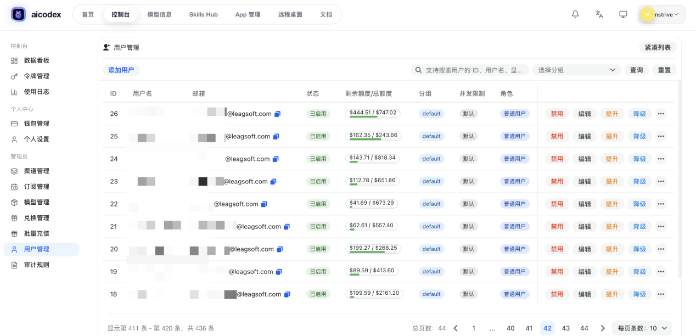Screen dimensions: 696x336
Task: Open 渠道管理 in the sidebar
Action: (x=36, y=171)
